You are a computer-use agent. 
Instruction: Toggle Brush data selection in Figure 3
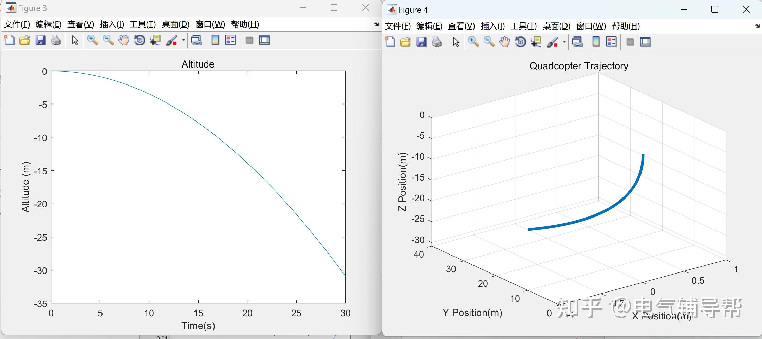(171, 40)
